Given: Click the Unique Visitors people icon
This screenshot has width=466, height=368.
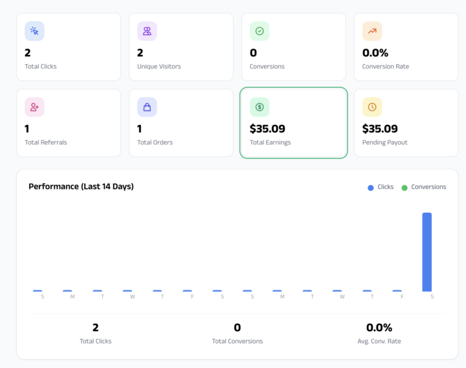Looking at the screenshot, I should click(147, 31).
